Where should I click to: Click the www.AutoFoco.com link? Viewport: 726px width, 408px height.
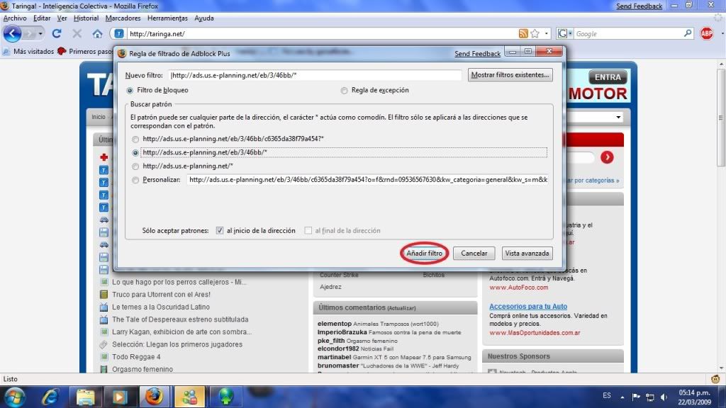[x=518, y=288]
